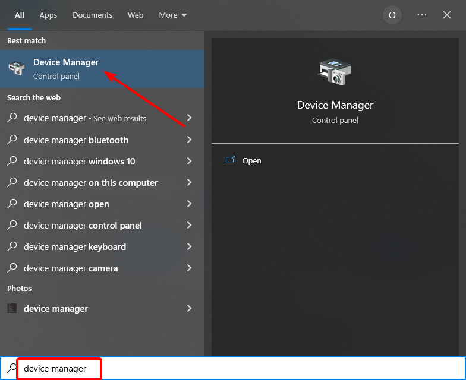The height and width of the screenshot is (380, 466).
Task: Open the three-dots options menu
Action: tap(422, 15)
